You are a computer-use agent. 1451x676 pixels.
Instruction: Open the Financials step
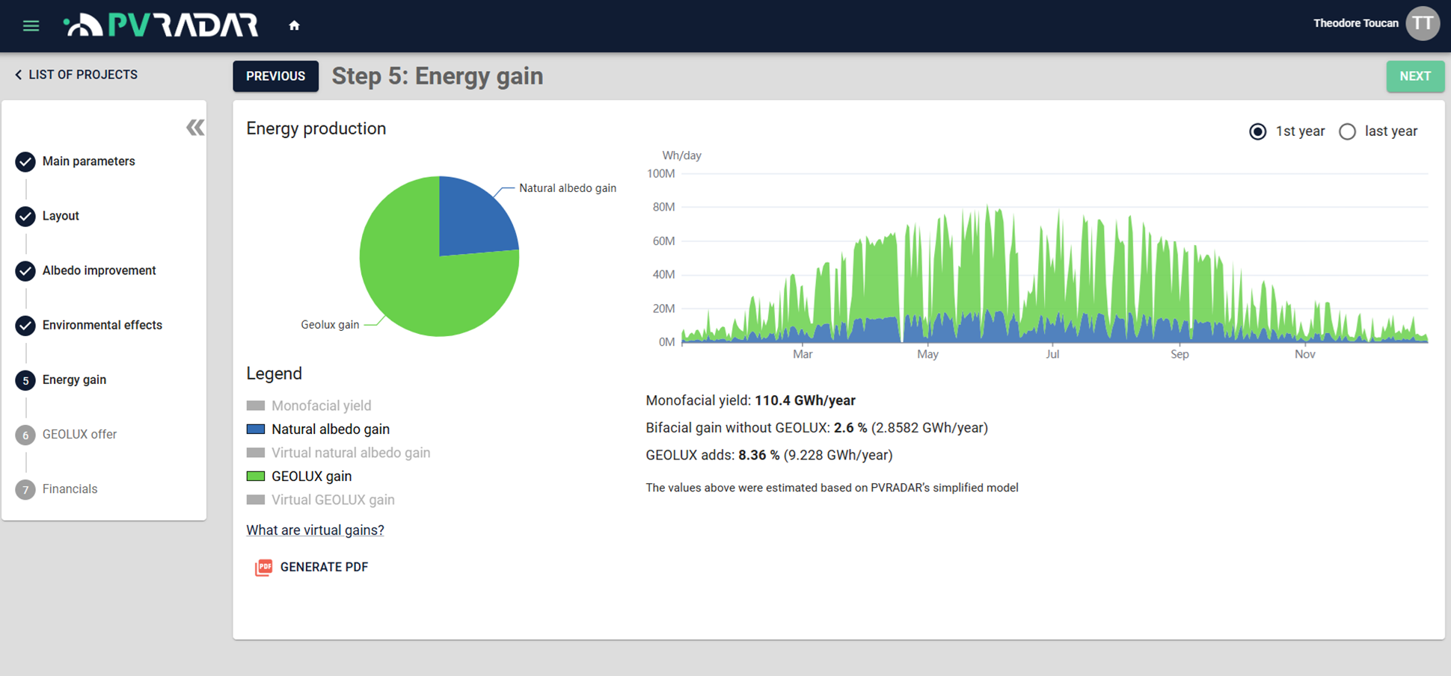click(70, 489)
